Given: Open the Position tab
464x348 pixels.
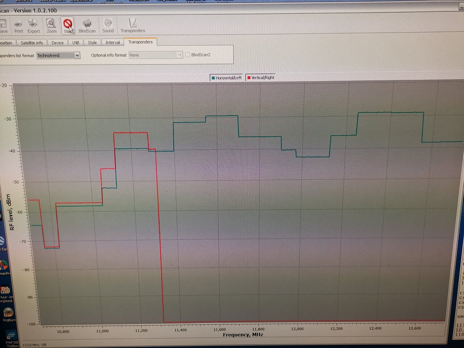Looking at the screenshot, I should tap(7, 43).
